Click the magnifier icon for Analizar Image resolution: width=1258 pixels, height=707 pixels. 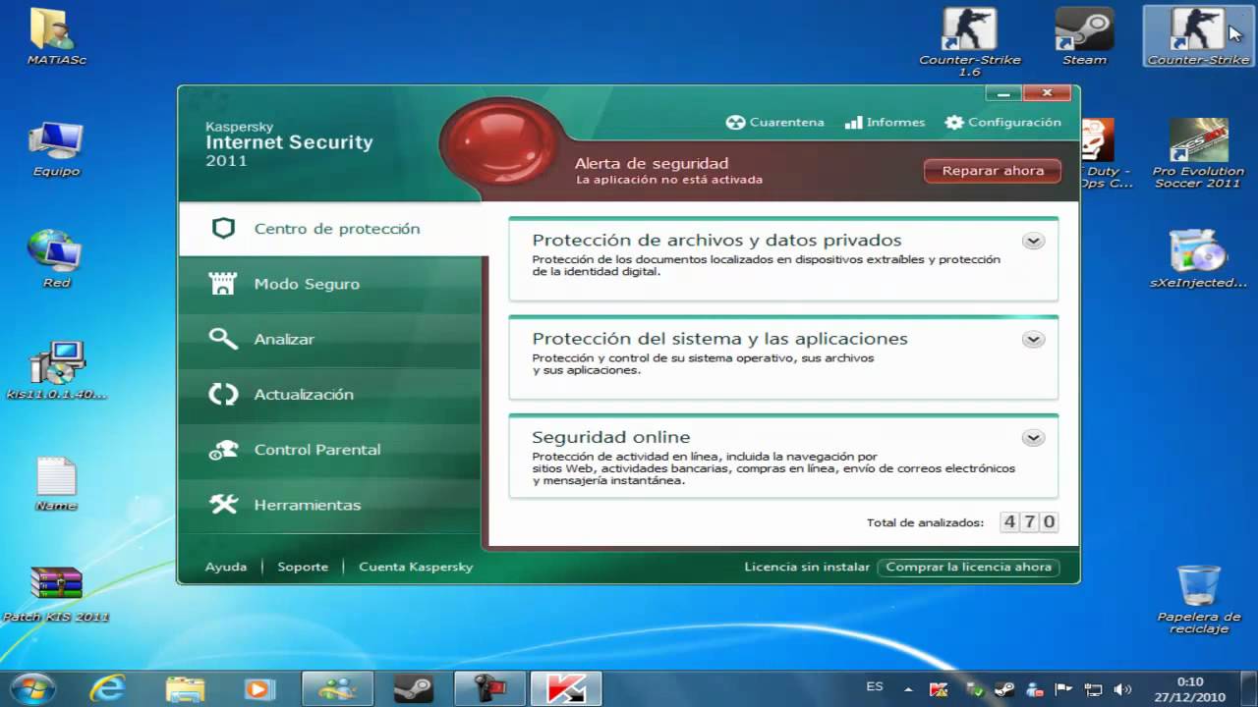(x=224, y=339)
